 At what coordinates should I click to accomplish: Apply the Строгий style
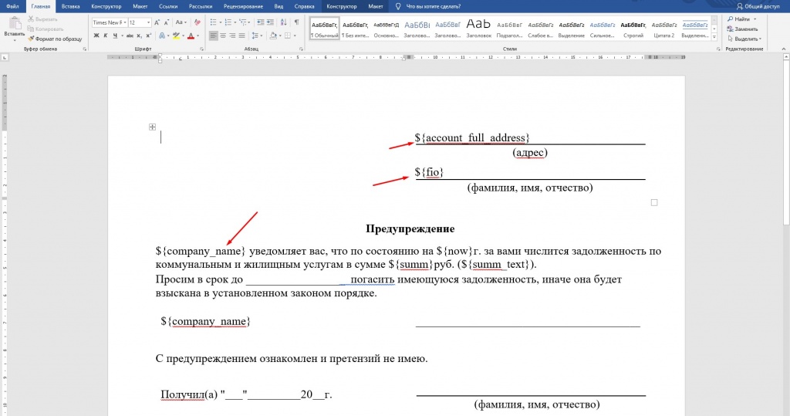(633, 29)
